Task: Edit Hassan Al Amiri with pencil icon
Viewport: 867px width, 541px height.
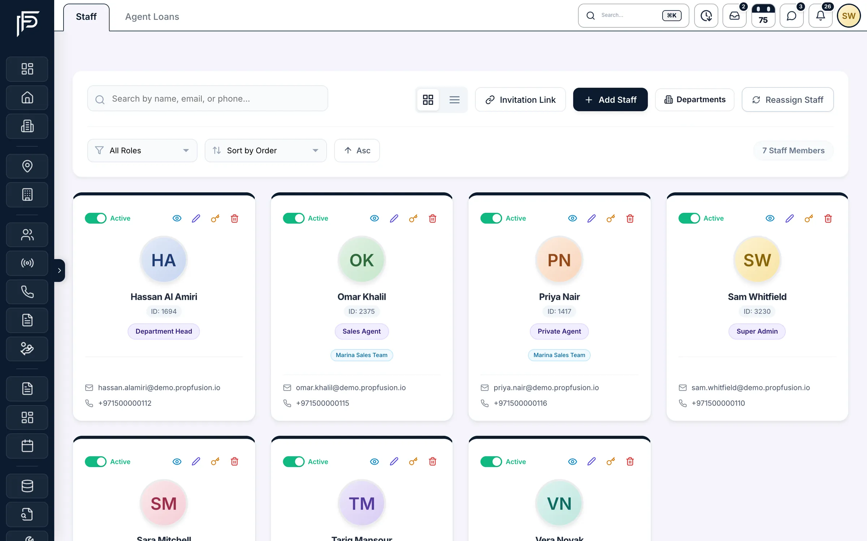Action: (196, 218)
